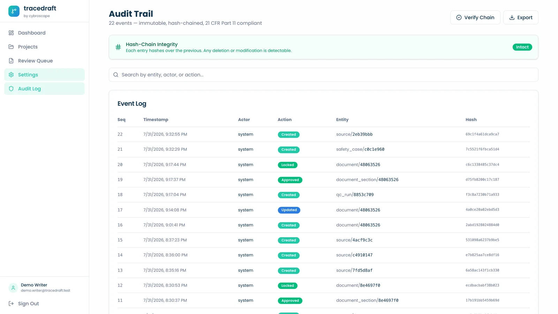Click the Export download icon
The height and width of the screenshot is (314, 558).
point(512,17)
